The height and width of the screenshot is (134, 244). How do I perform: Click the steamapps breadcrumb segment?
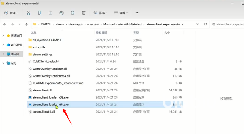pyautogui.click(x=76, y=24)
